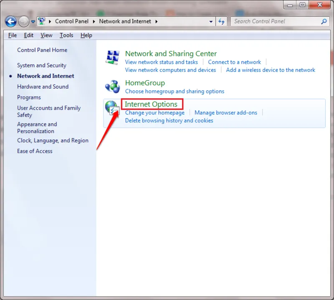Click View network computers and devices
Screen dimensions: 334x300
pyautogui.click(x=170, y=70)
